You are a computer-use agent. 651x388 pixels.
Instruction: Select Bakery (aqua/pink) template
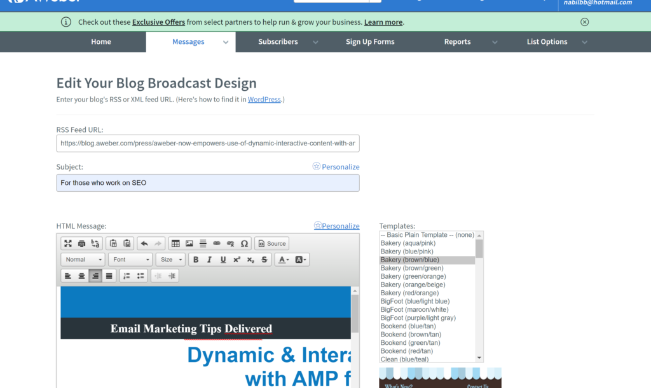pos(427,243)
